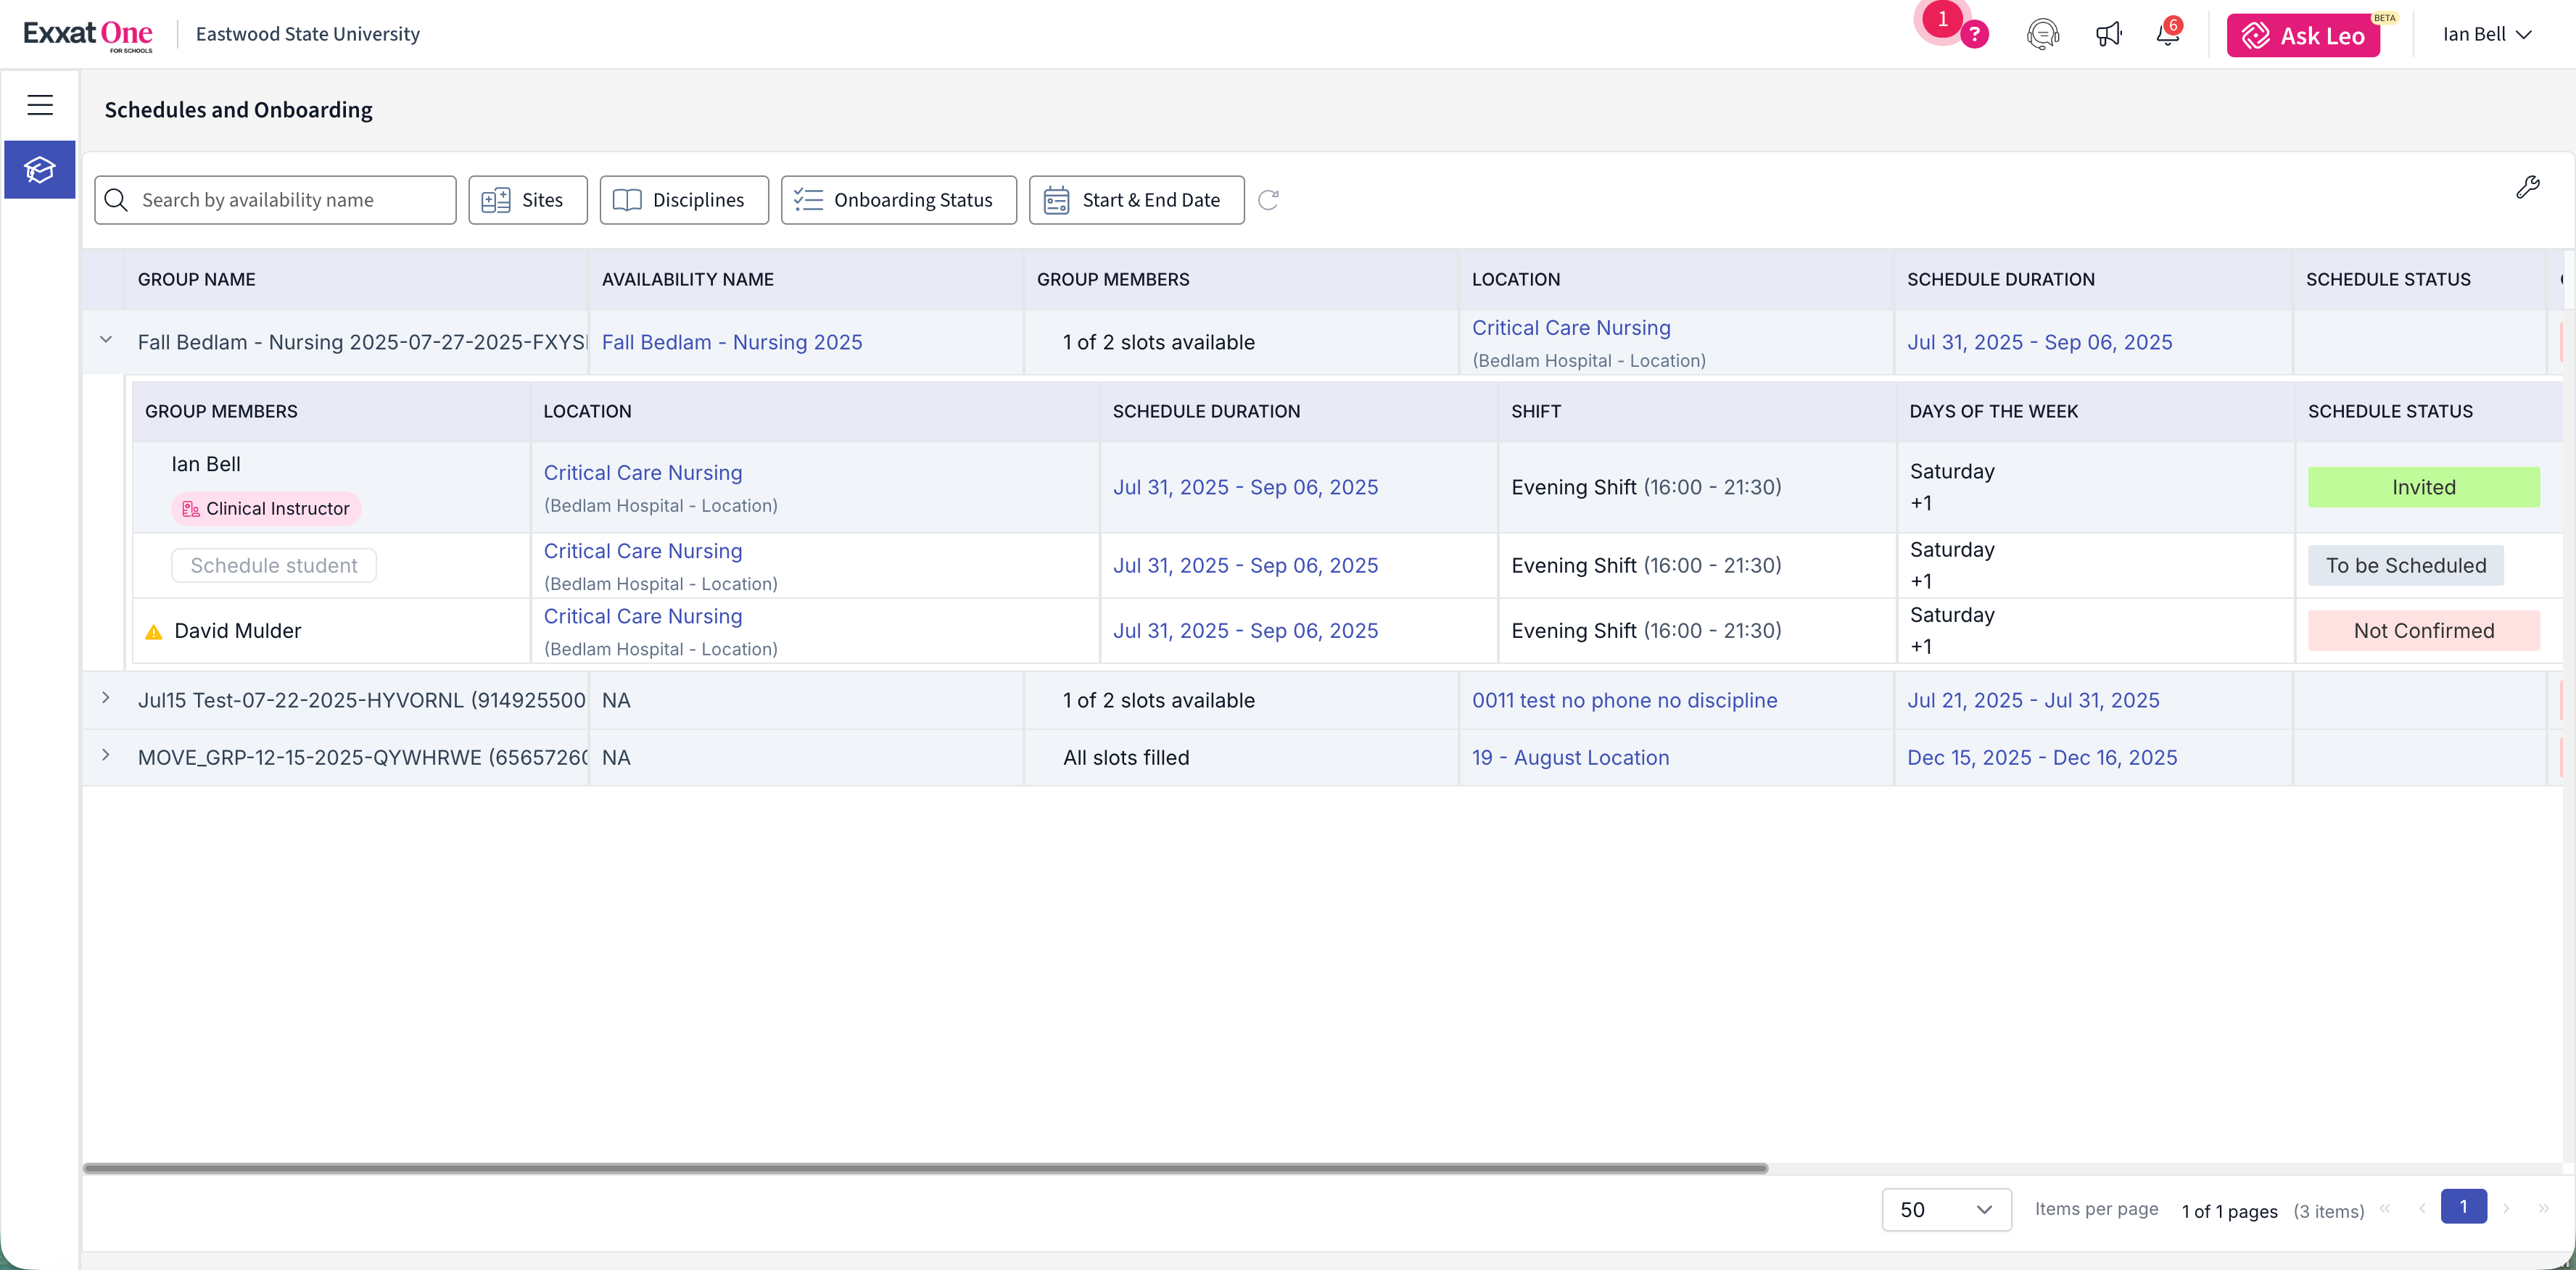Image resolution: width=2576 pixels, height=1270 pixels.
Task: Open the Start & End Date filter
Action: coord(1136,200)
